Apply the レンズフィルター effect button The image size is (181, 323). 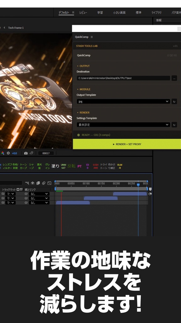tap(7, 166)
